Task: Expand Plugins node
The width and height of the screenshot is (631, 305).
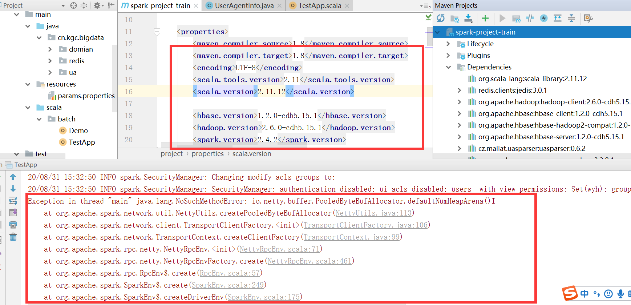Action: click(x=448, y=56)
